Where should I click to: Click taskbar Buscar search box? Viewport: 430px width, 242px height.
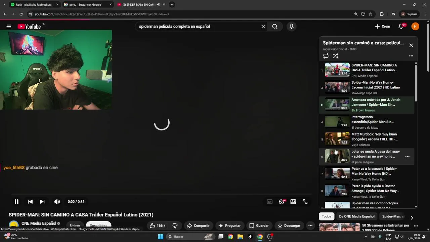click(190, 237)
